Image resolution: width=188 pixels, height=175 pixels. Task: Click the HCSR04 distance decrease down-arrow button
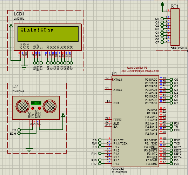(33, 108)
